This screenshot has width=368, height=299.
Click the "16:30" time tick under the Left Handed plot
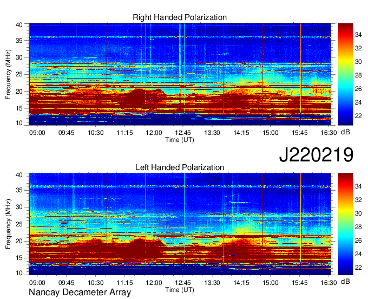(328, 283)
